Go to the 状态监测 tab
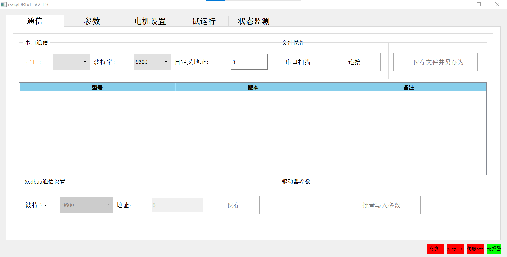 point(253,21)
